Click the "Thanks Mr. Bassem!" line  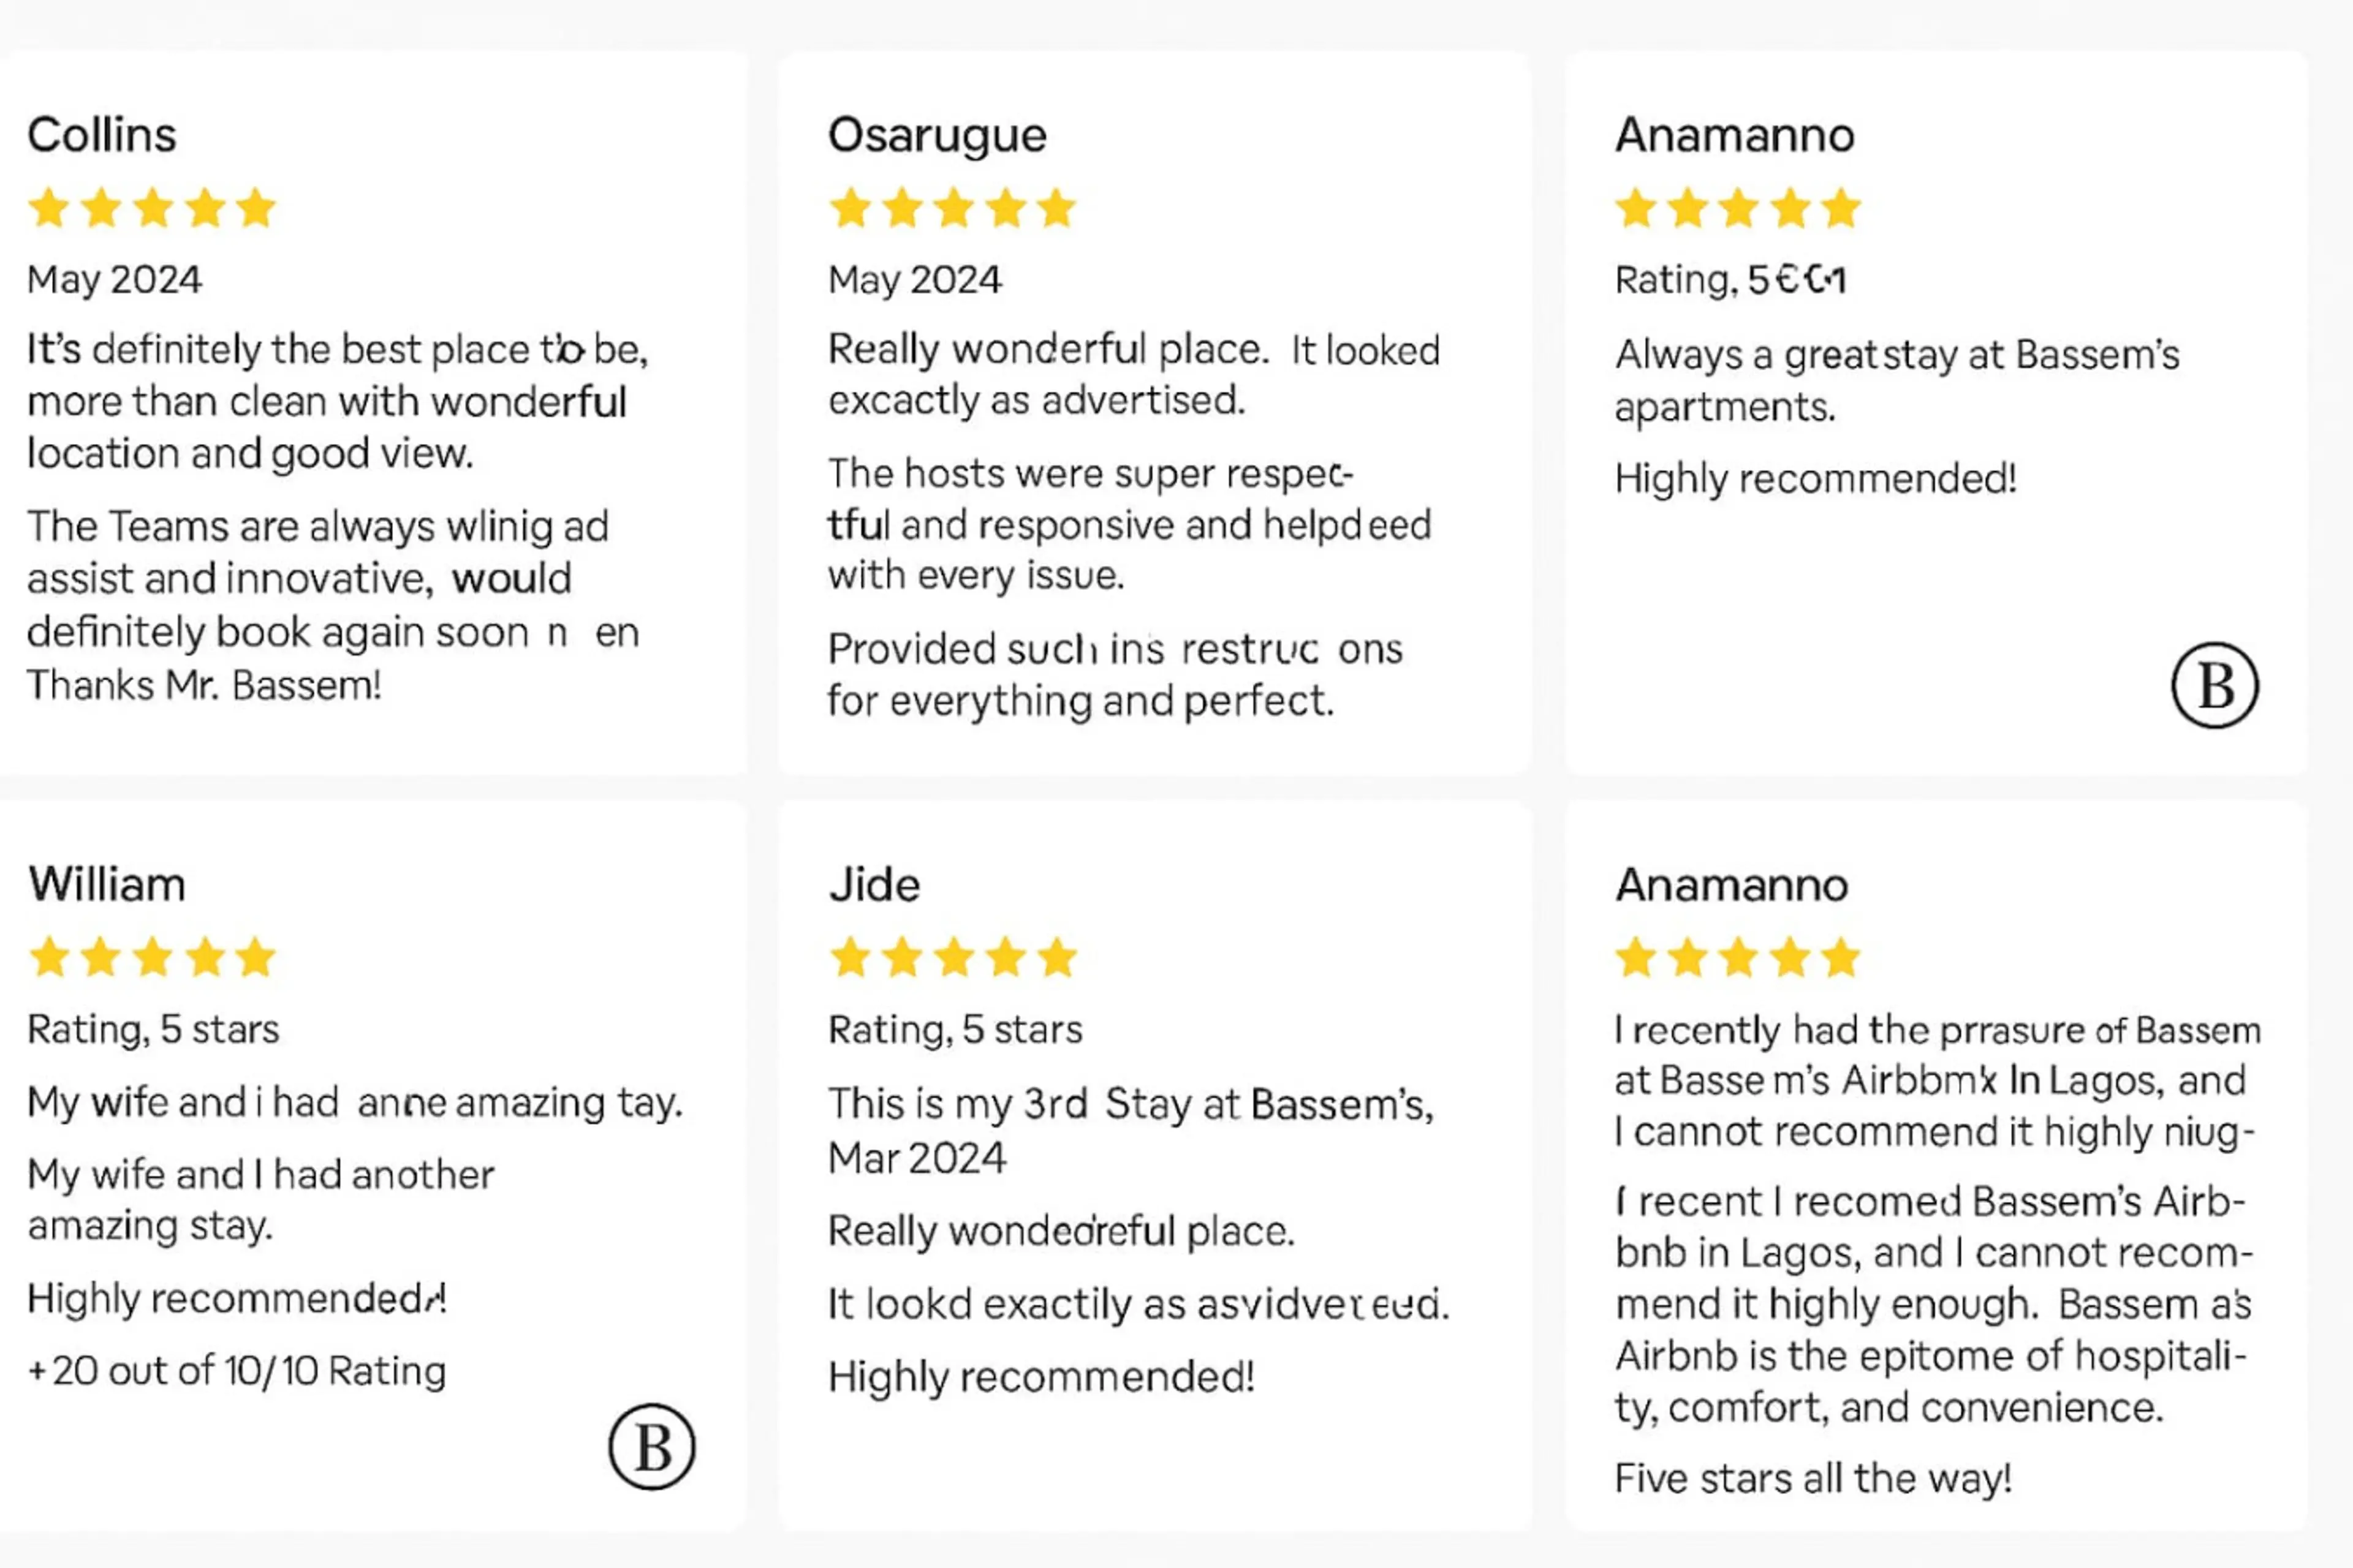coord(204,686)
